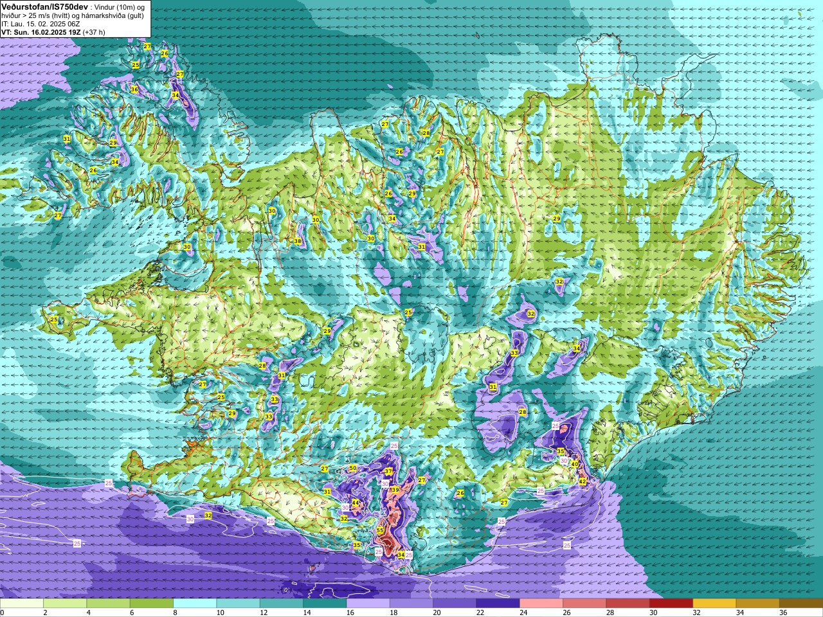Click the 18–20 m/s medium purple legend swatch
The width and height of the screenshot is (823, 617).
pyautogui.click(x=411, y=604)
